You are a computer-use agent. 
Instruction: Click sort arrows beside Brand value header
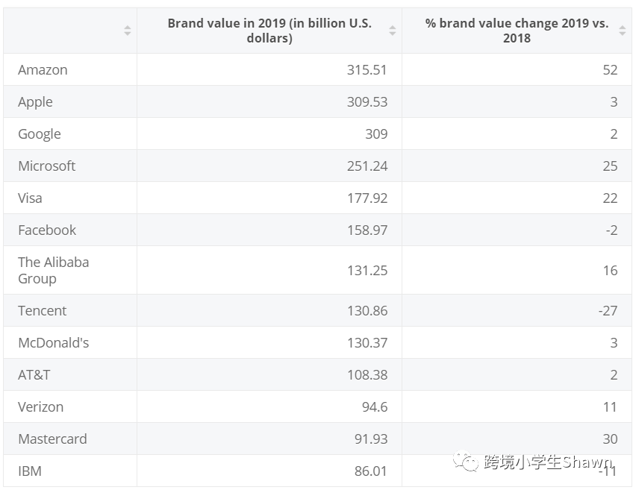[393, 31]
